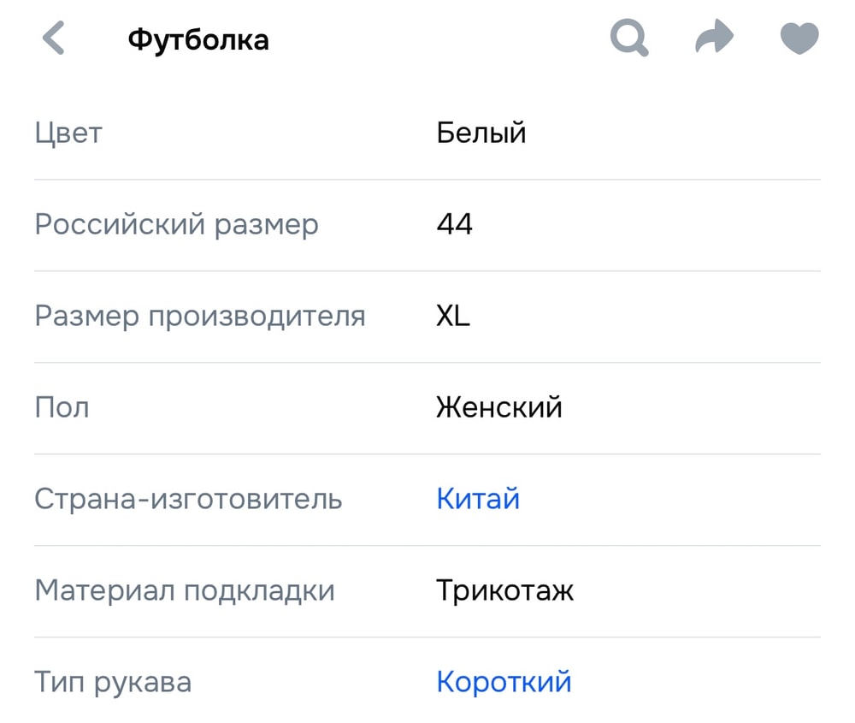
Task: Tap the Белый color value
Action: point(481,133)
